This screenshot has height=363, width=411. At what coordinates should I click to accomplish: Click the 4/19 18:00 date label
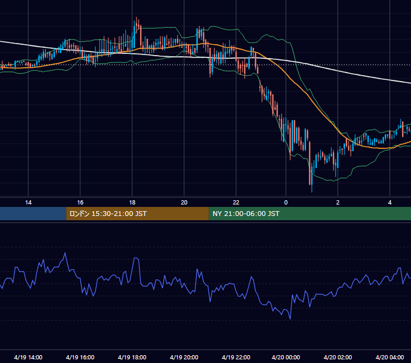pos(132,357)
